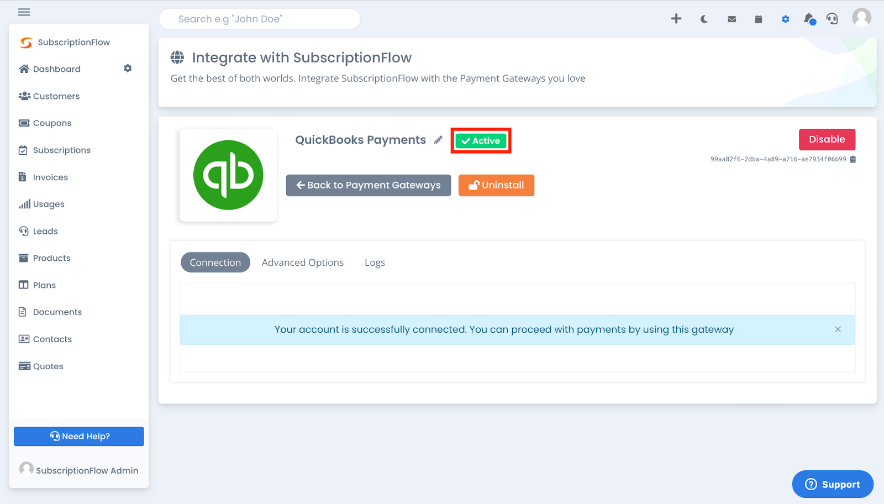Open the hamburger menu icon
The width and height of the screenshot is (884, 504).
click(24, 12)
